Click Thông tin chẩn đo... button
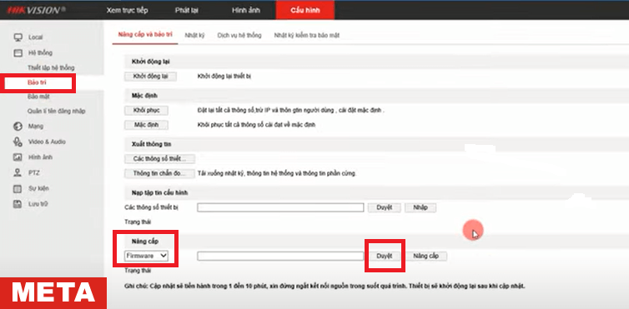 159,174
